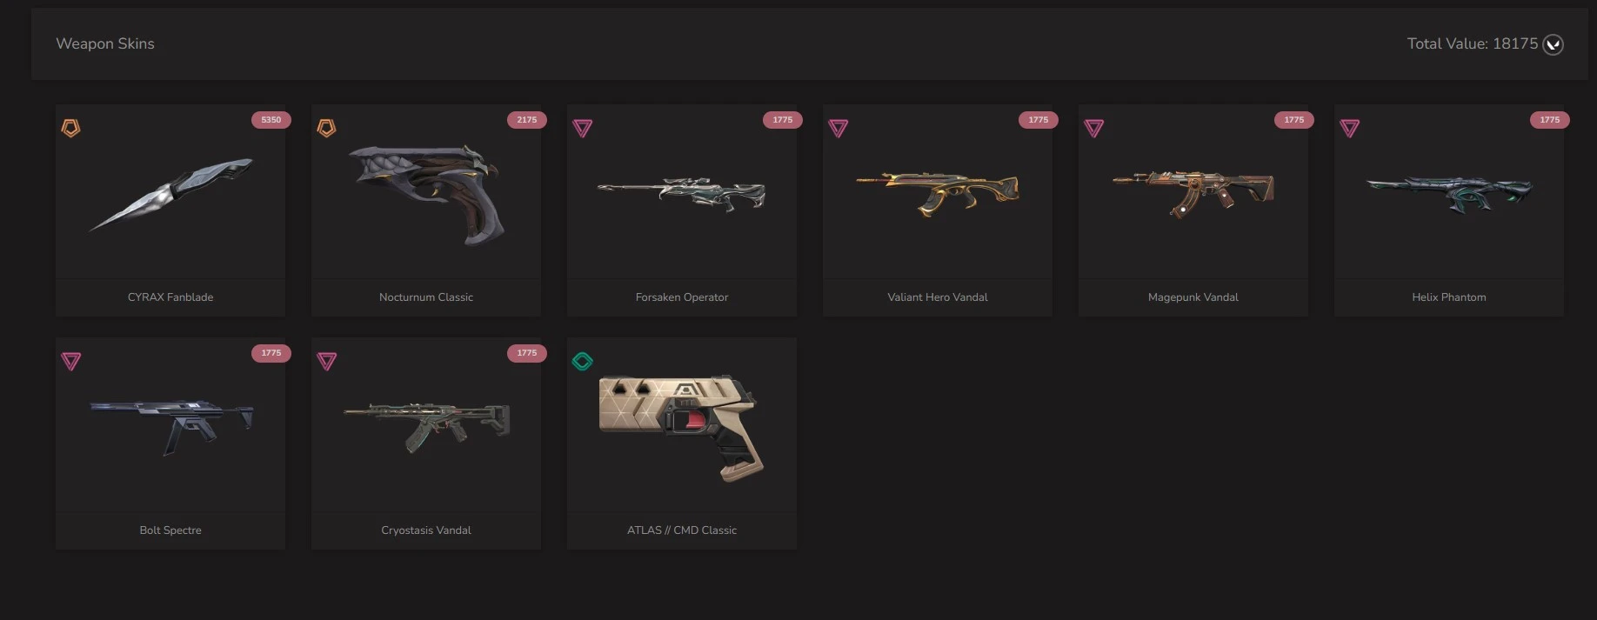Click the pink tier icon on Bolt Spectre
1597x620 pixels.
point(71,362)
